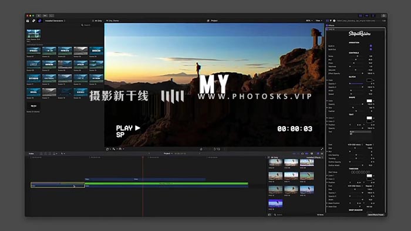Screen dimensions: 411x231
Task: Toggle the Effects section checkbox in inspector
Action: 327,25
